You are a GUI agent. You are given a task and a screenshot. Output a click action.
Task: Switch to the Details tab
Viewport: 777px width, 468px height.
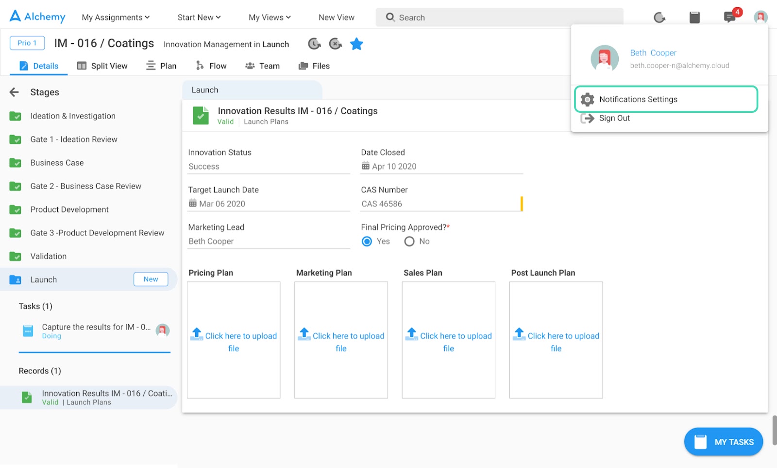click(x=39, y=66)
